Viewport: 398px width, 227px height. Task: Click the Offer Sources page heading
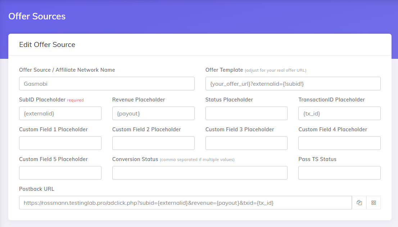(37, 16)
